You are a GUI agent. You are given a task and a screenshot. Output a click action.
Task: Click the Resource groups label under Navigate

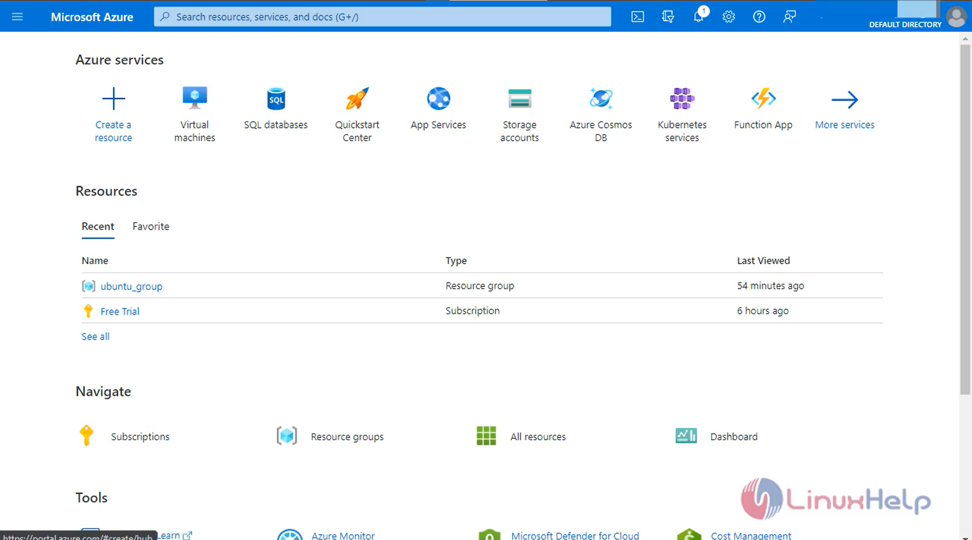(347, 436)
